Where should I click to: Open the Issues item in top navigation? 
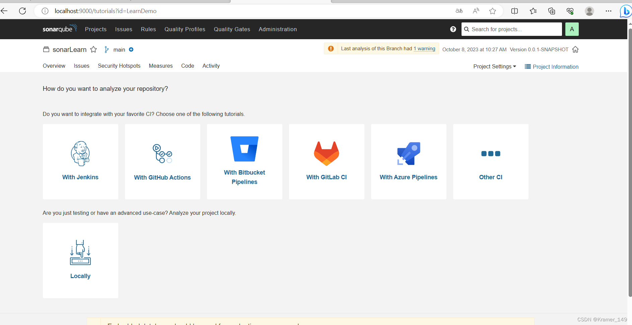(124, 29)
